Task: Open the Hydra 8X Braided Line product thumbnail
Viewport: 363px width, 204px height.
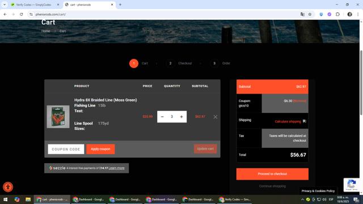Action: click(x=58, y=117)
